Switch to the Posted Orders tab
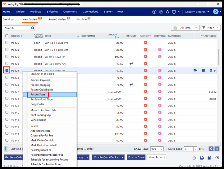 coord(58,19)
